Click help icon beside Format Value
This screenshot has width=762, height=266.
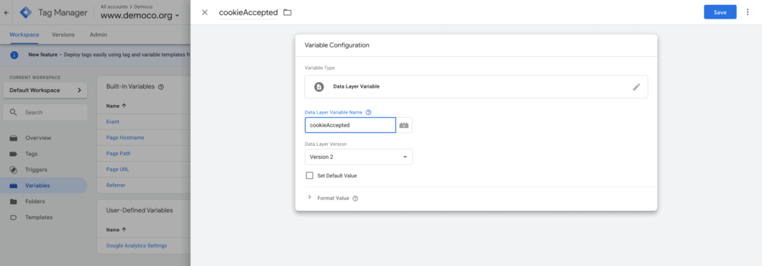[355, 198]
